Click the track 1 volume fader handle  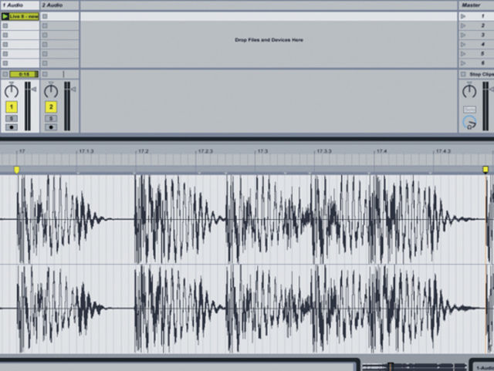(34, 89)
